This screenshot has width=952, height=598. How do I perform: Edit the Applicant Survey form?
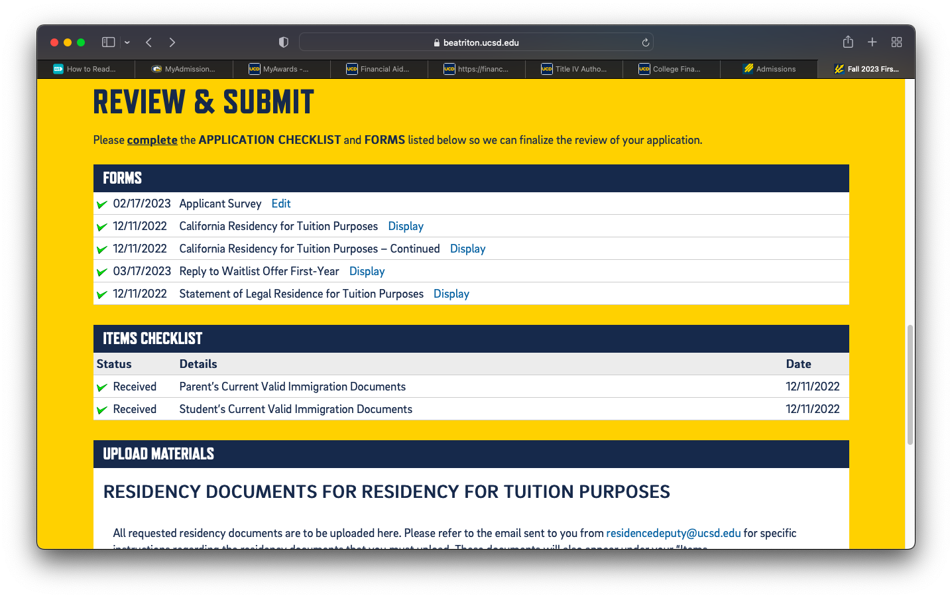pos(281,204)
